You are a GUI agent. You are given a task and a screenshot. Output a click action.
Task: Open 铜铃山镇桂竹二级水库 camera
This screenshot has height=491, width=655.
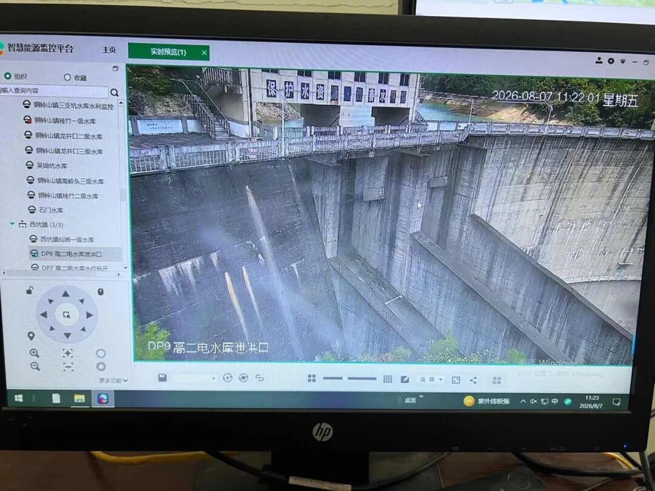(x=62, y=195)
